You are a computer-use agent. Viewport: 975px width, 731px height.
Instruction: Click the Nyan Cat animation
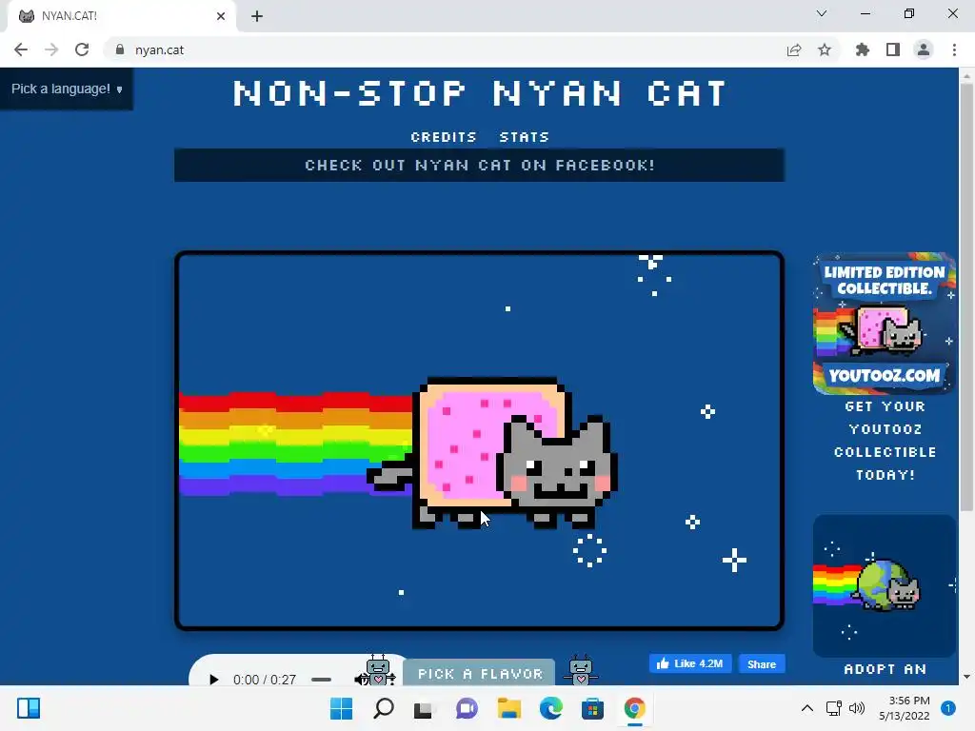[x=480, y=441]
